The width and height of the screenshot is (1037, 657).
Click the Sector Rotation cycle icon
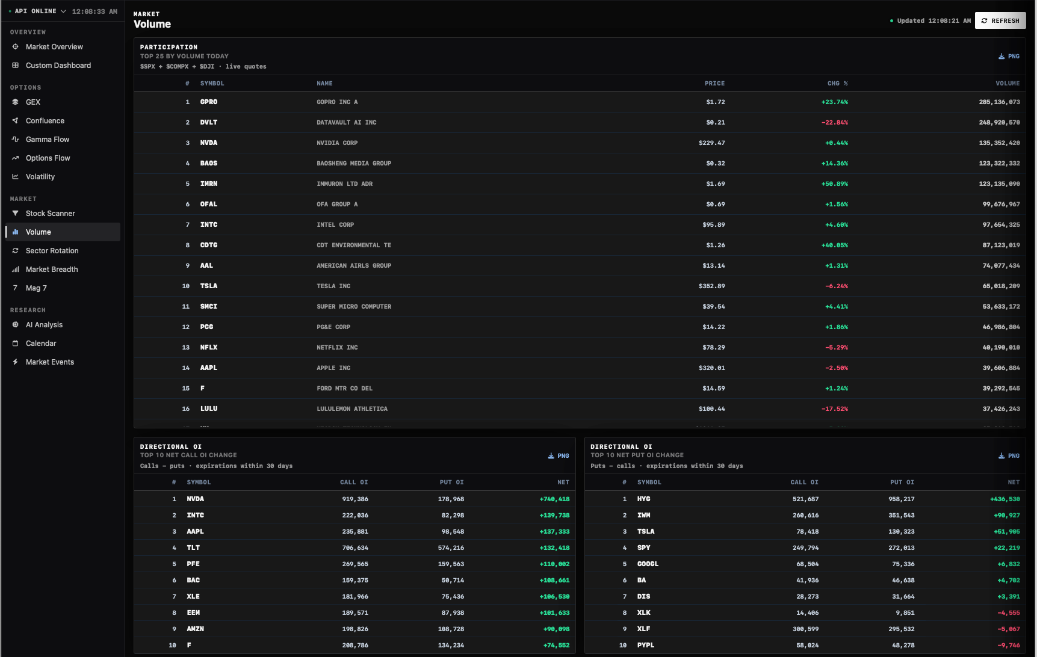pyautogui.click(x=16, y=250)
